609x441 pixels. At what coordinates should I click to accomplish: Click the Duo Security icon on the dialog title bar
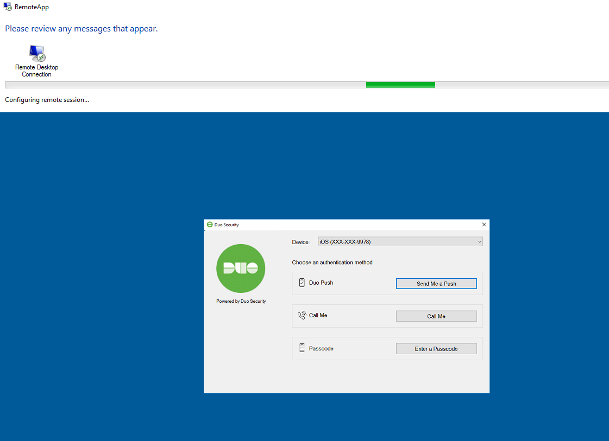pos(209,224)
